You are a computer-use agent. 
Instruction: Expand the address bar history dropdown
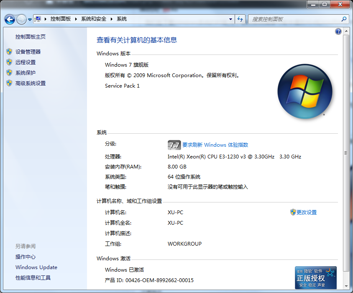coord(230,19)
